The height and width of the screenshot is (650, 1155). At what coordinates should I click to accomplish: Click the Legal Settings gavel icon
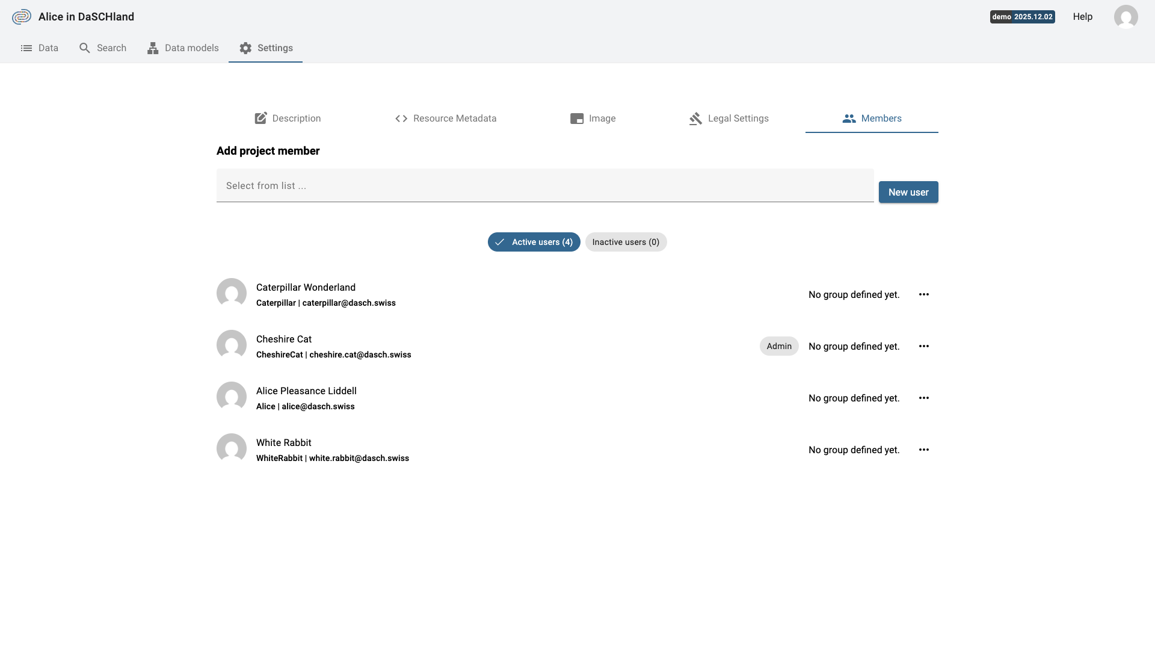(x=695, y=119)
